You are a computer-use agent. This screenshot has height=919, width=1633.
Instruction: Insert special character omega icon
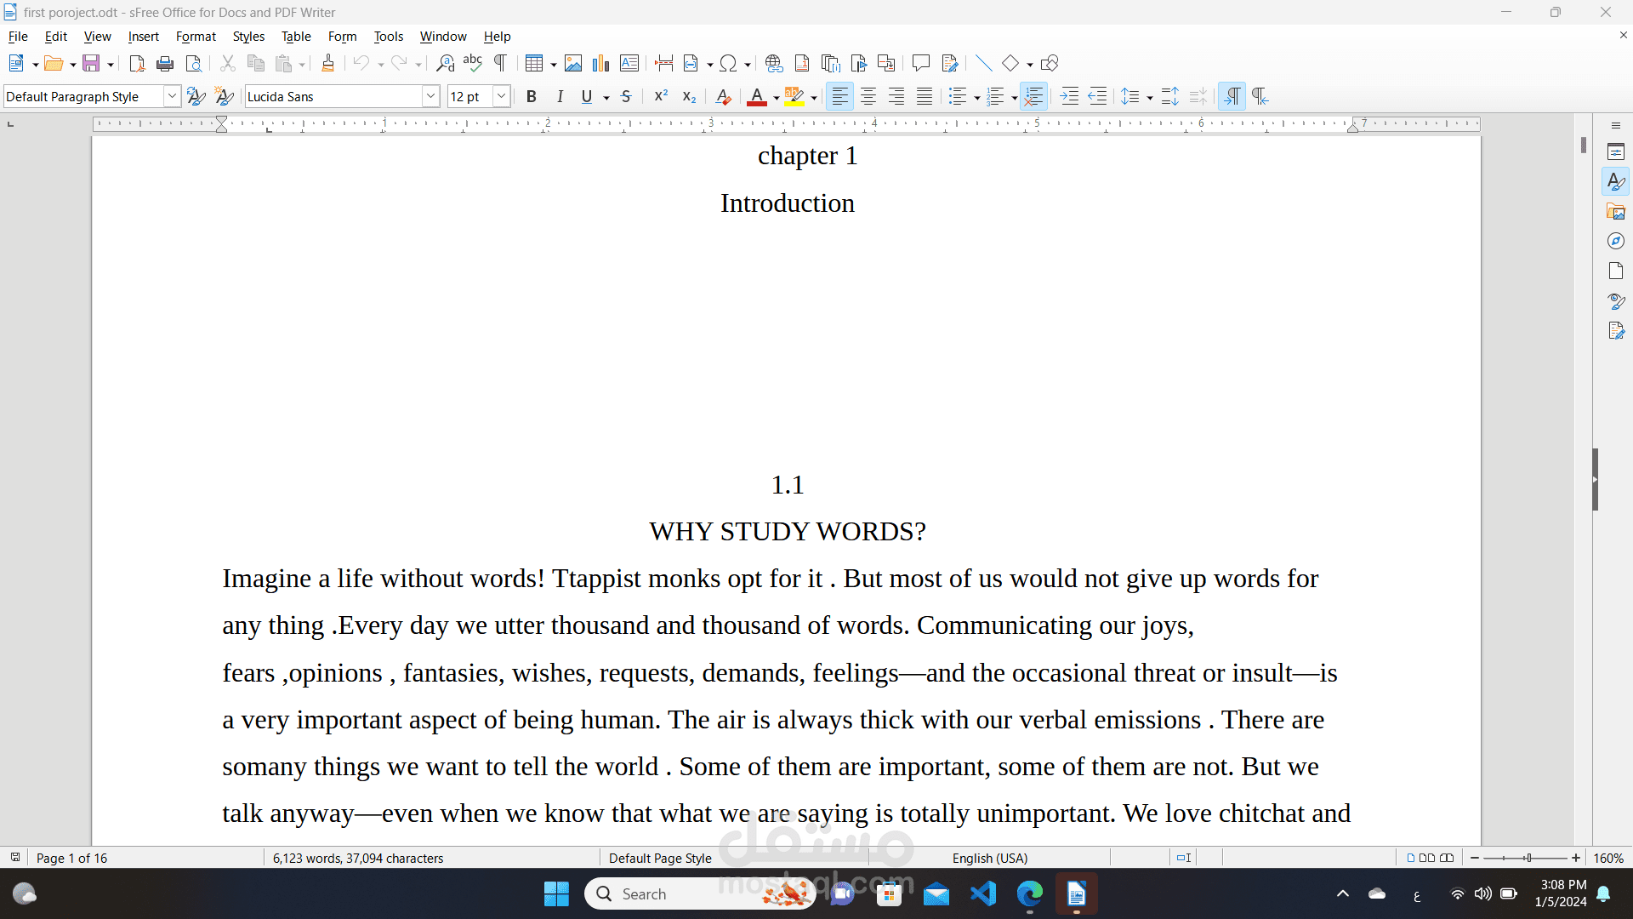click(728, 63)
